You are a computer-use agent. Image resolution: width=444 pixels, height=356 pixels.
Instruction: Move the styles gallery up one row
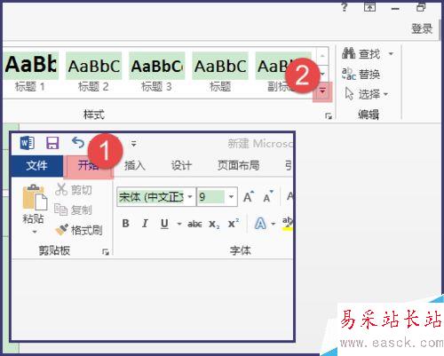[322, 56]
